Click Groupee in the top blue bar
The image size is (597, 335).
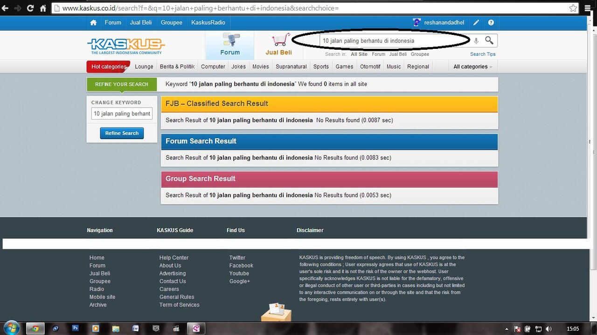click(172, 22)
